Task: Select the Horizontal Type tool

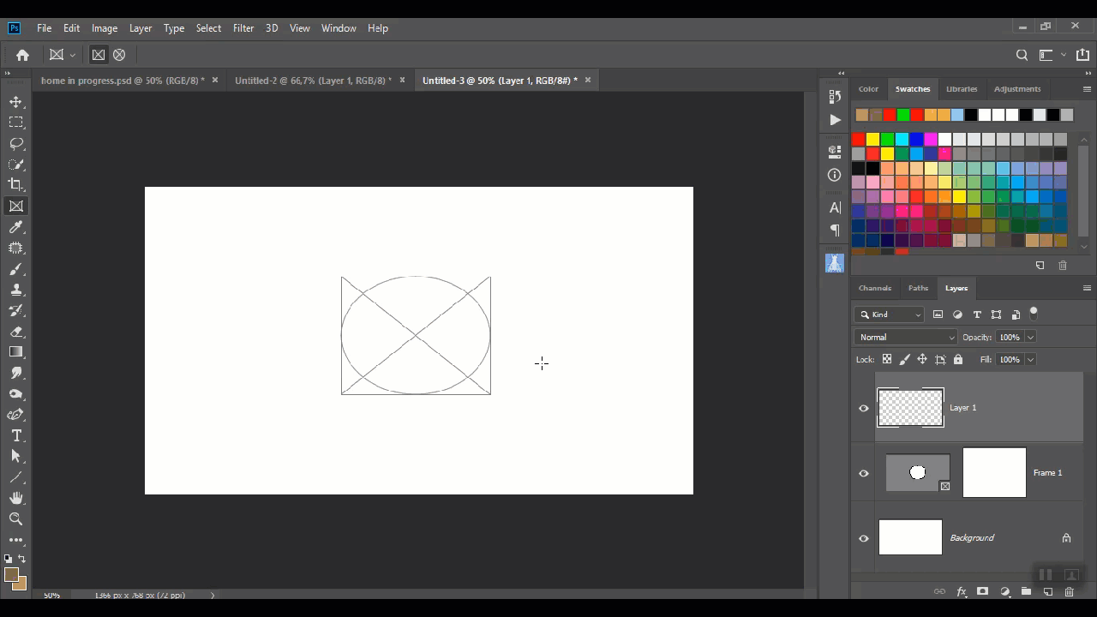Action: pos(16,436)
